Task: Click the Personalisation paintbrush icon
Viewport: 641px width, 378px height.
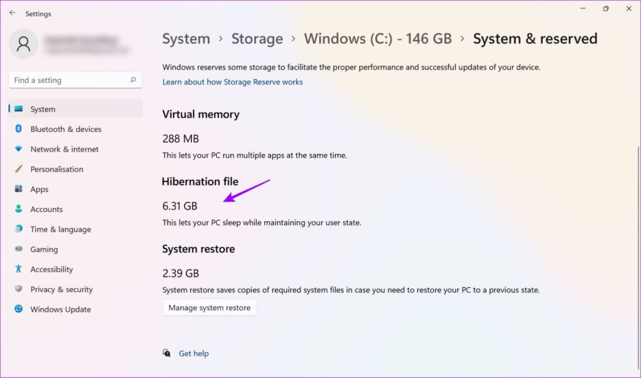Action: click(19, 169)
